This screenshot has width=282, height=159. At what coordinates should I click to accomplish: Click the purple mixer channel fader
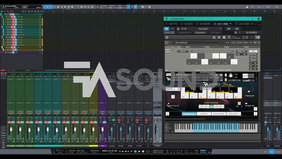102,129
